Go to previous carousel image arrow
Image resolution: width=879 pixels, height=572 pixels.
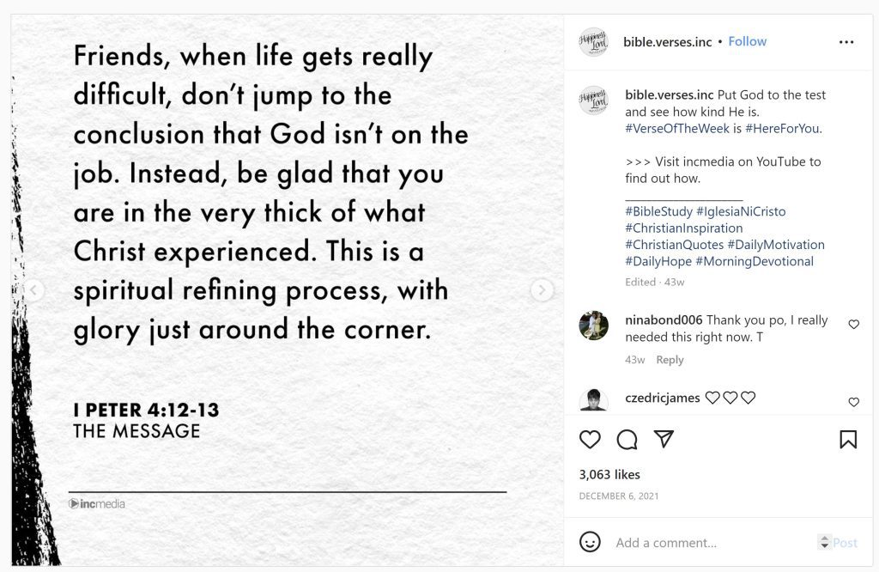[34, 290]
